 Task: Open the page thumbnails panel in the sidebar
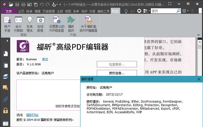click(5, 65)
